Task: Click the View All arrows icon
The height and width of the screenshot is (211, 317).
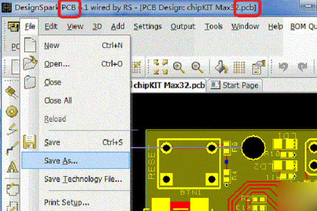Action: (161, 67)
